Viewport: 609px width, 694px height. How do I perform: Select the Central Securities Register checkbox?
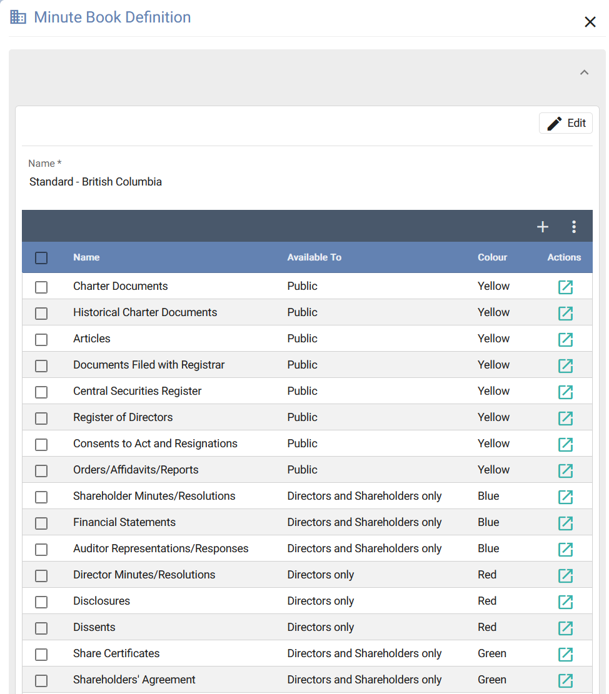click(x=41, y=392)
